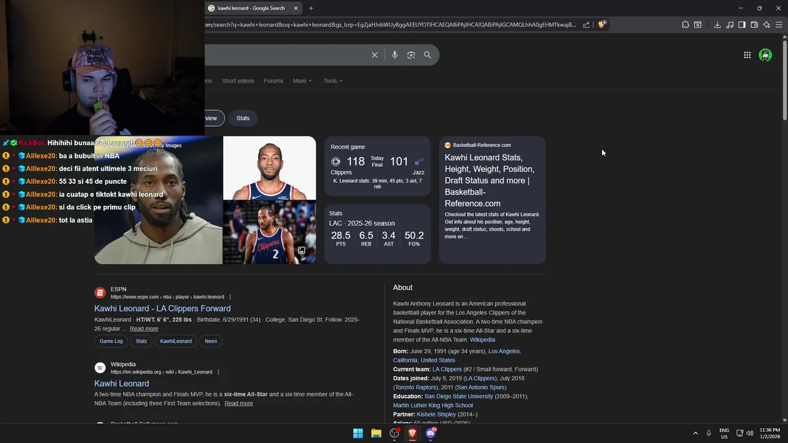Select the Stats chip below search filters
The height and width of the screenshot is (443, 788).
(243, 118)
